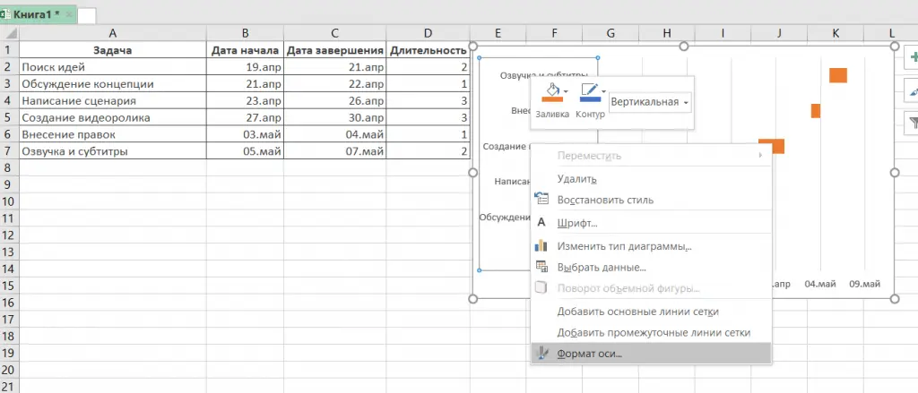The width and height of the screenshot is (918, 393).
Task: Open Chart Elements plus button
Action: [x=911, y=56]
